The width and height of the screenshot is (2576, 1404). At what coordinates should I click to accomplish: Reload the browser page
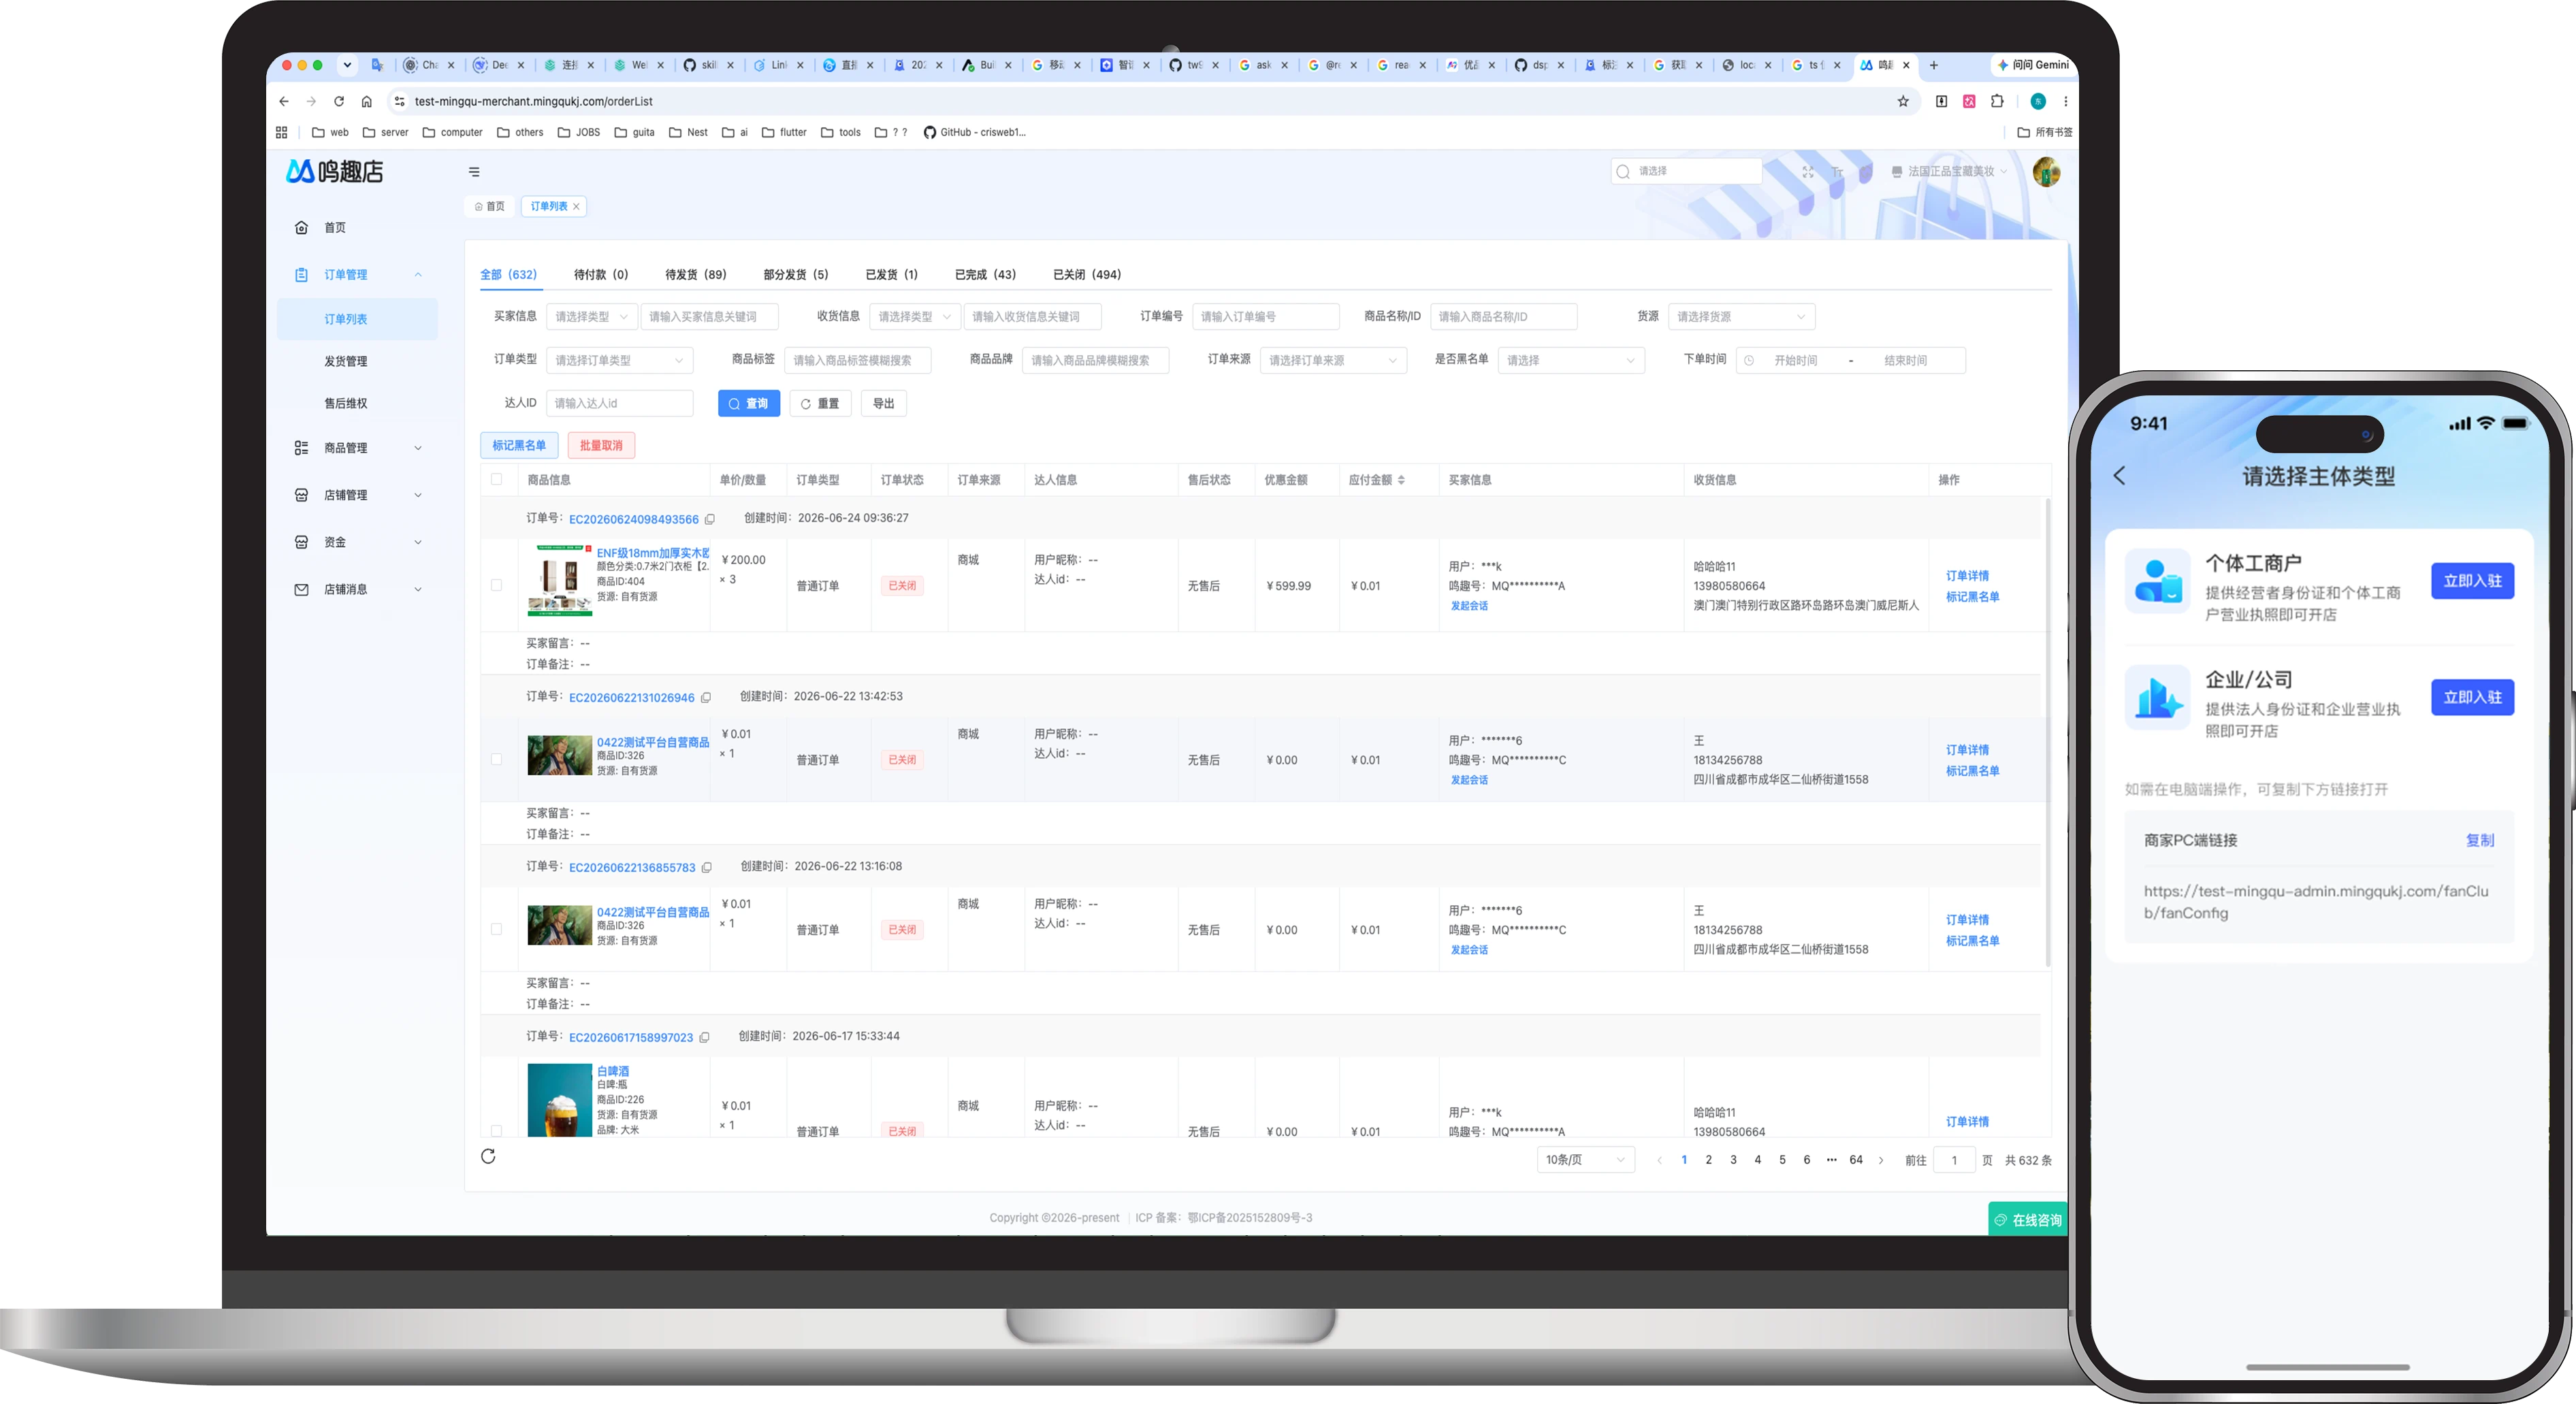[x=339, y=101]
